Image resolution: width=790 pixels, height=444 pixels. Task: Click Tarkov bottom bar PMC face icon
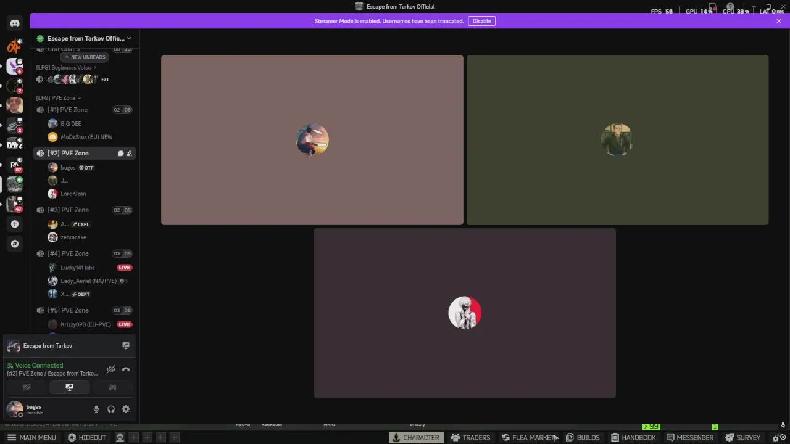pyautogui.click(x=120, y=437)
